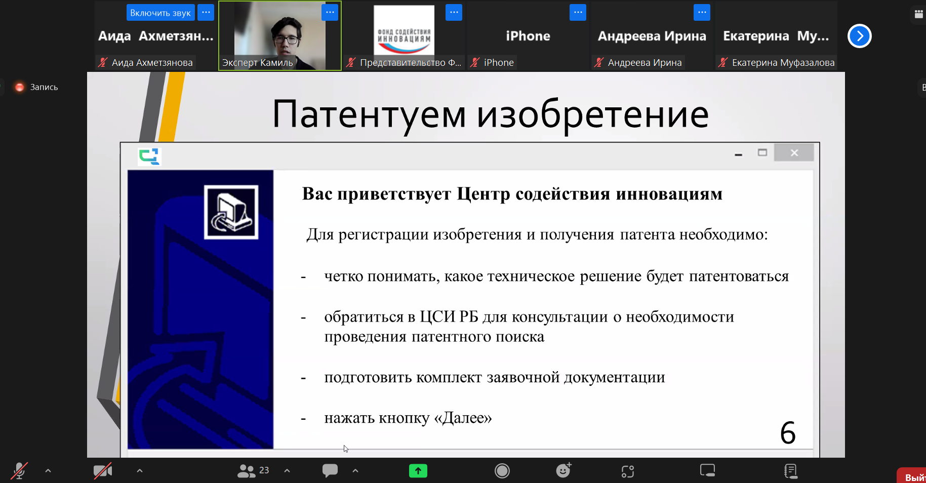926x483 pixels.
Task: Turn on the camera video
Action: 103,471
